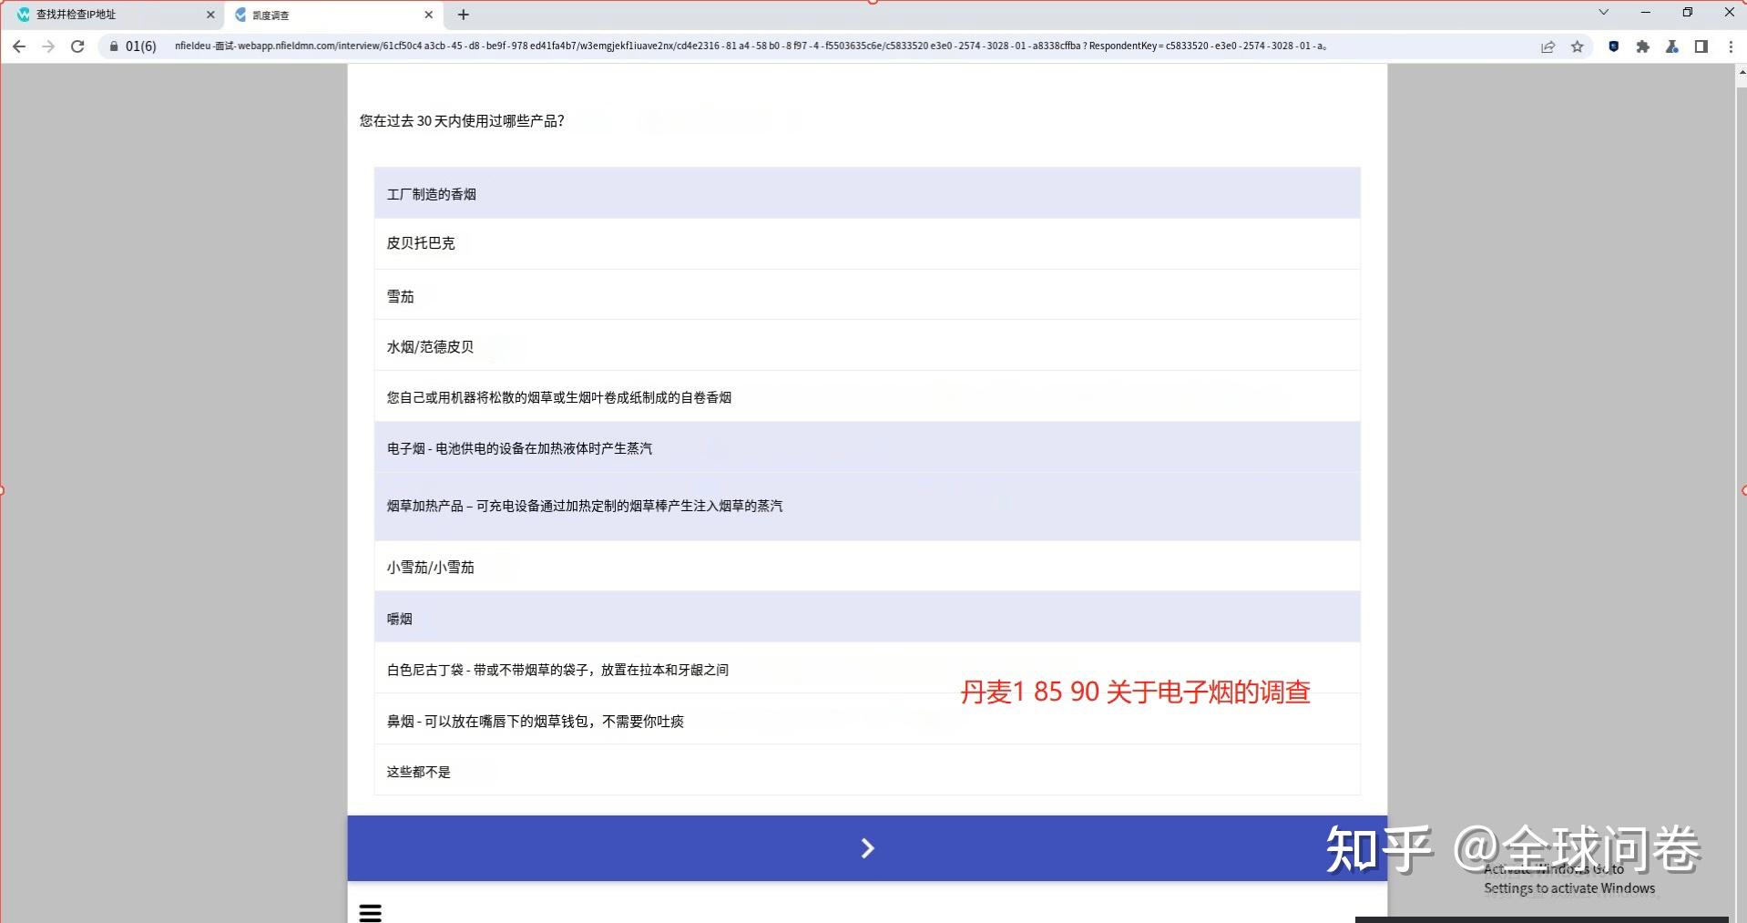Open the hamburger menu below the survey
1747x923 pixels.
click(370, 912)
